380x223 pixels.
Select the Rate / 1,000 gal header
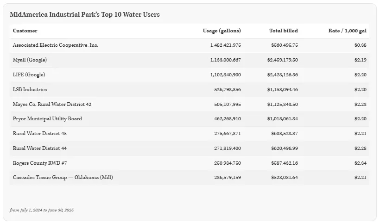click(x=347, y=31)
